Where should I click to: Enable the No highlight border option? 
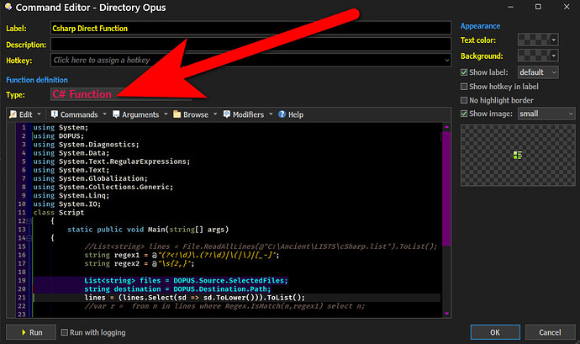coord(465,99)
